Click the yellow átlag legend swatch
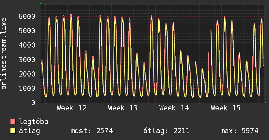Viewport: 269px width, 140px height. [x=13, y=131]
